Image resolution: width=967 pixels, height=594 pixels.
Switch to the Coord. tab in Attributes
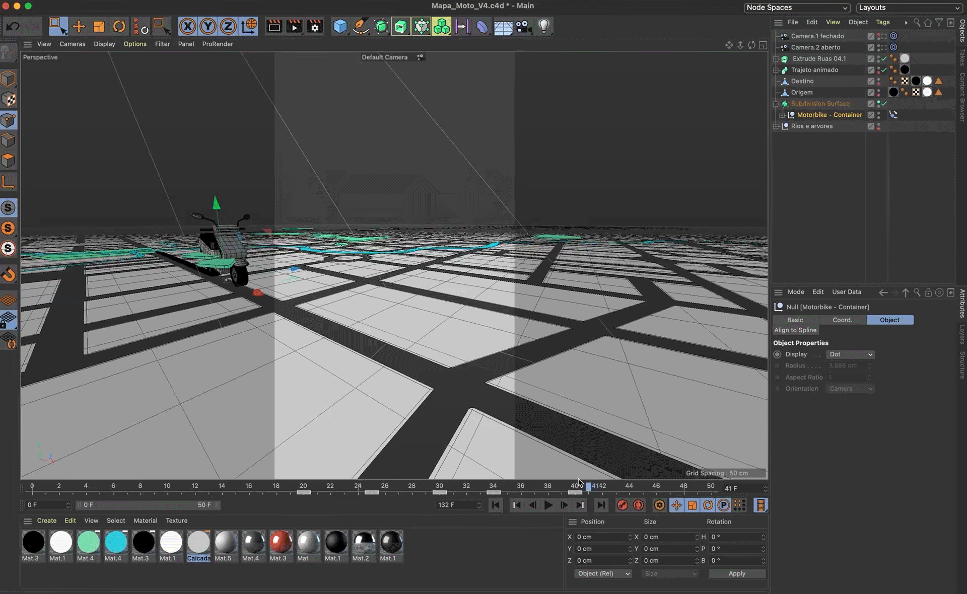click(x=842, y=320)
